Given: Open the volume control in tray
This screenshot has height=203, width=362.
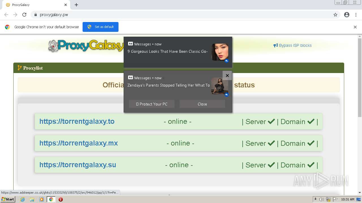Looking at the screenshot, I should 322,199.
